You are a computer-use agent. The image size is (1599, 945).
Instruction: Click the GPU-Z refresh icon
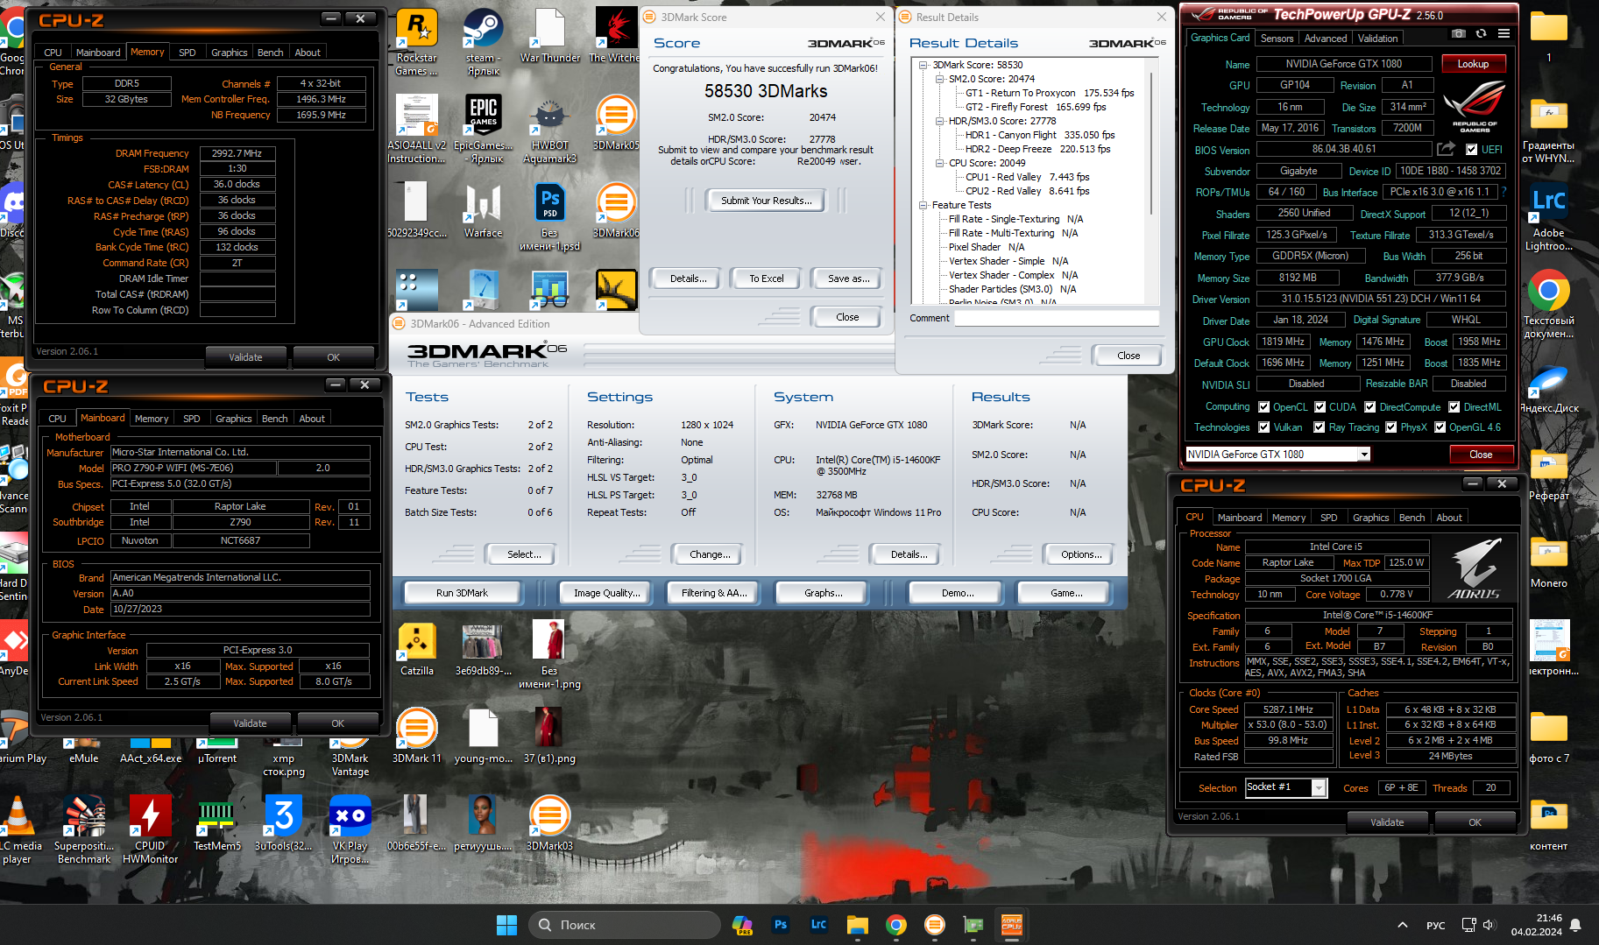point(1481,34)
